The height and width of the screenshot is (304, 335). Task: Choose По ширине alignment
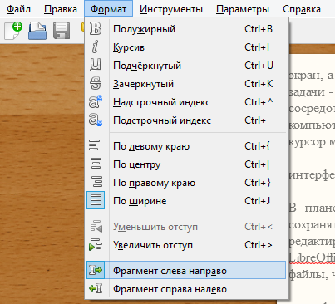coord(186,200)
